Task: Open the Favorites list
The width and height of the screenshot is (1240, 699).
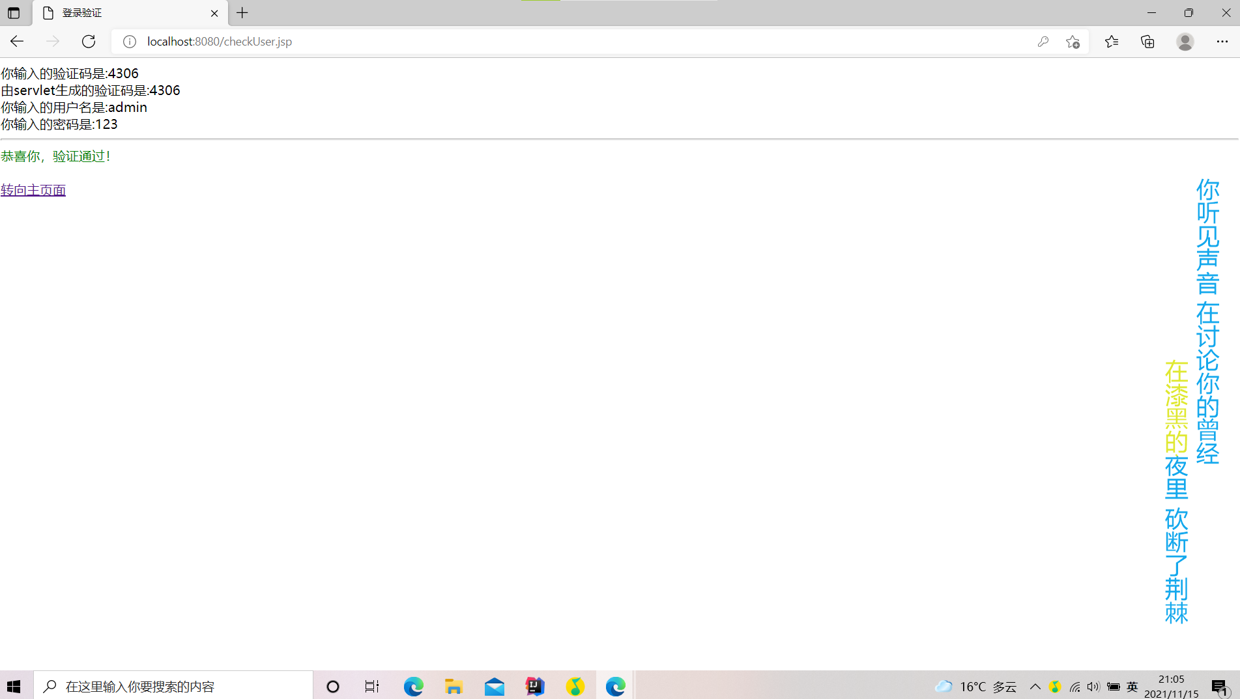Action: [1112, 42]
